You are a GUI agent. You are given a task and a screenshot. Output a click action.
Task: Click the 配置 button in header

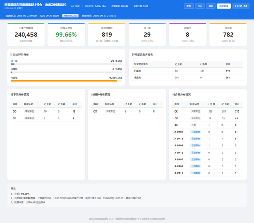189,6
